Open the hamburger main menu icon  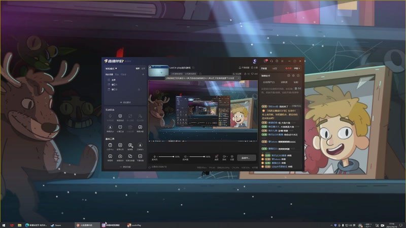tap(282, 61)
